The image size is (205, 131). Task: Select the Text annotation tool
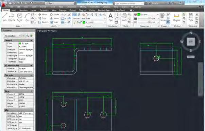click(x=110, y=17)
